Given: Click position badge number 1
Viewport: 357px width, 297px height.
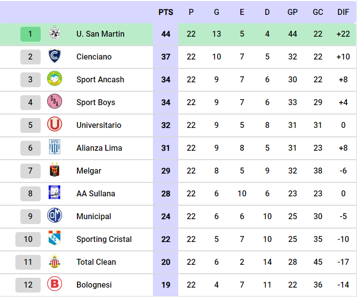Looking at the screenshot, I should pyautogui.click(x=30, y=34).
